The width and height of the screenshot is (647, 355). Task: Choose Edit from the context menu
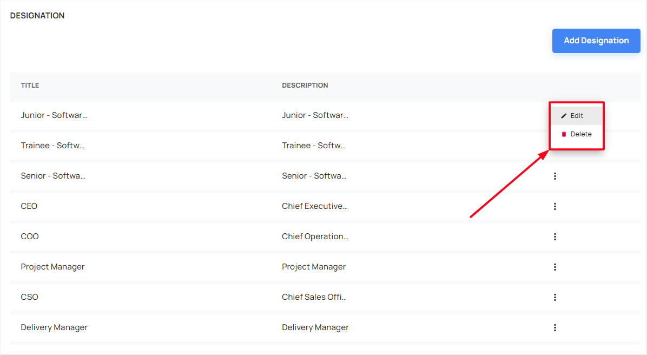577,116
